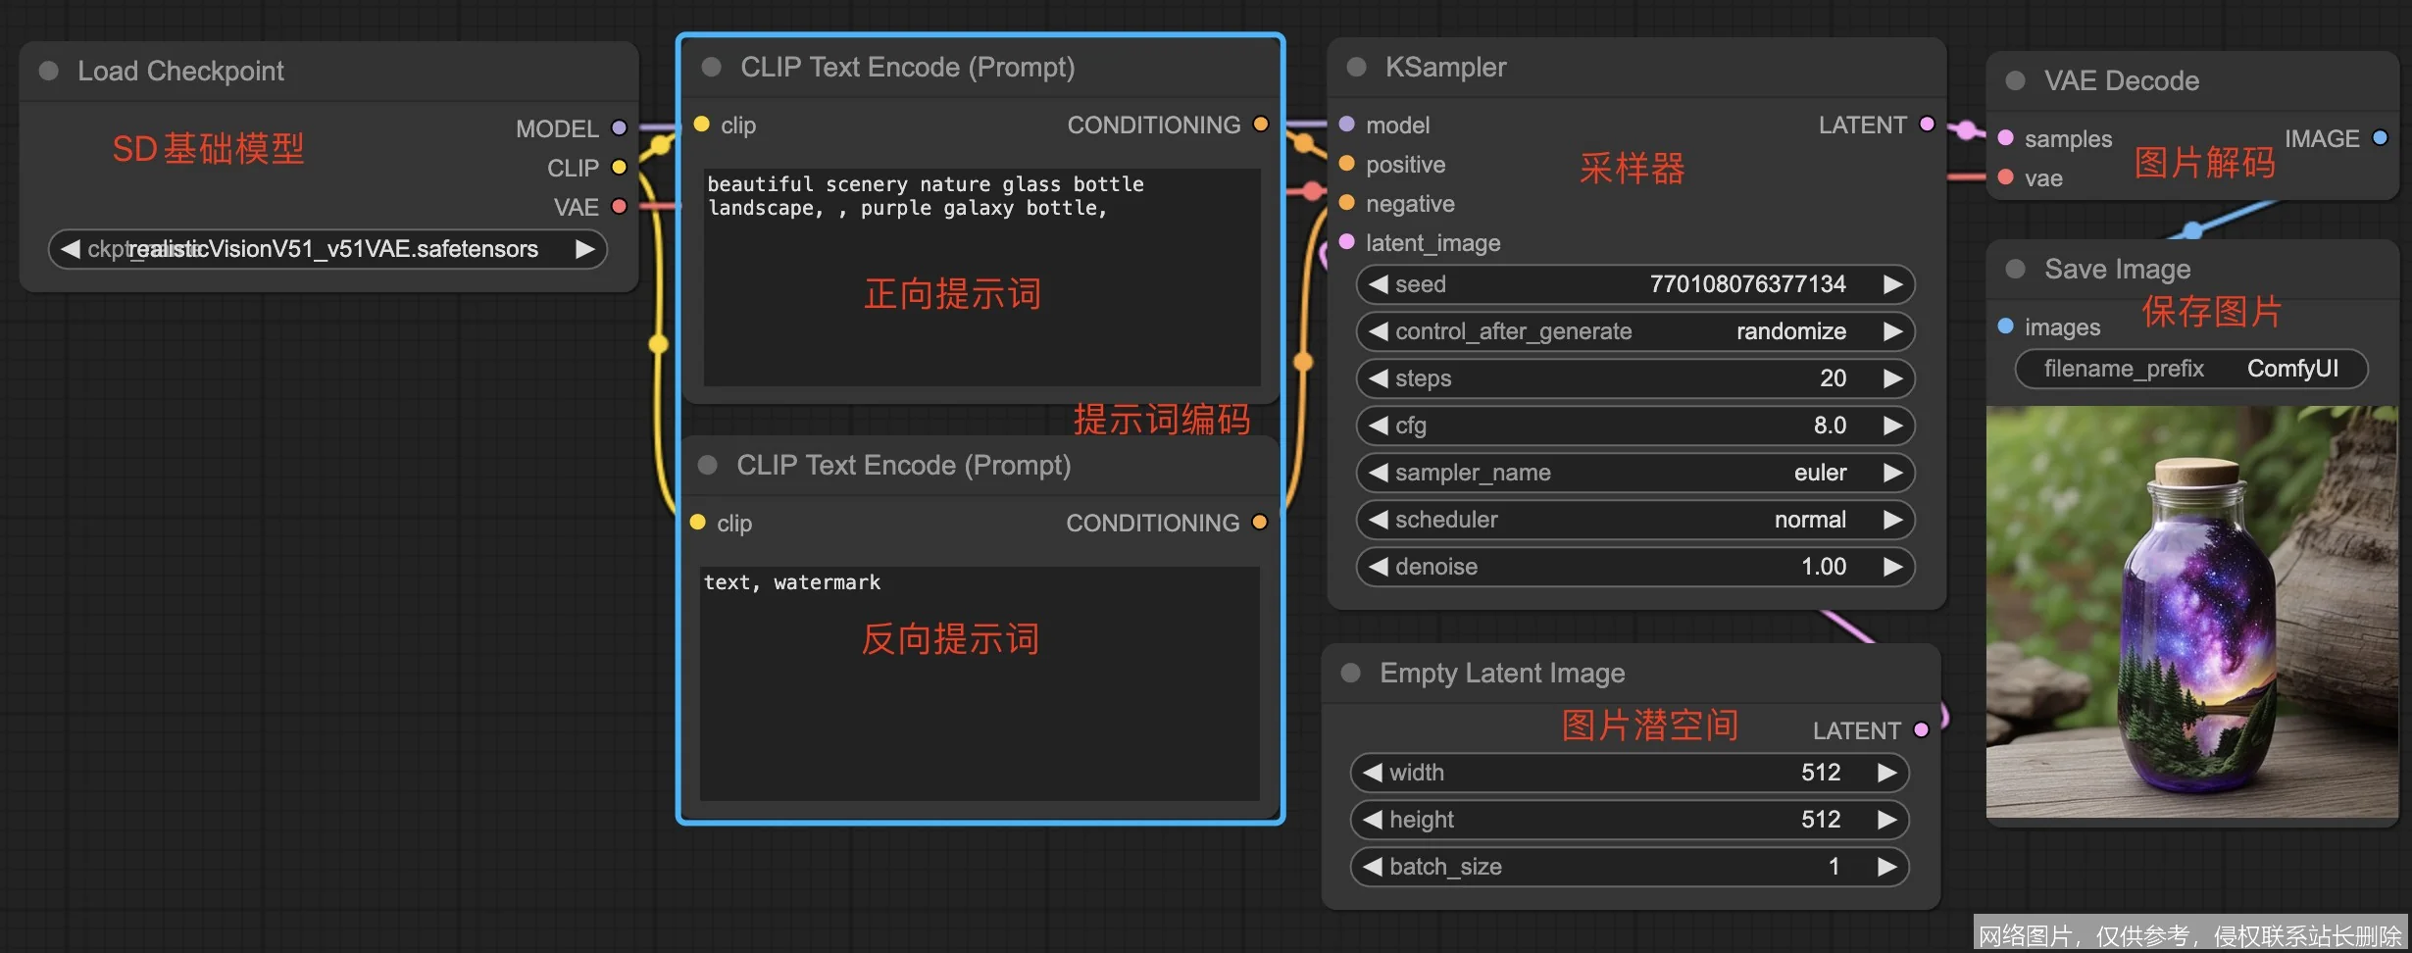Click the IMAGE output dot on VAE Decode

pyautogui.click(x=2381, y=138)
